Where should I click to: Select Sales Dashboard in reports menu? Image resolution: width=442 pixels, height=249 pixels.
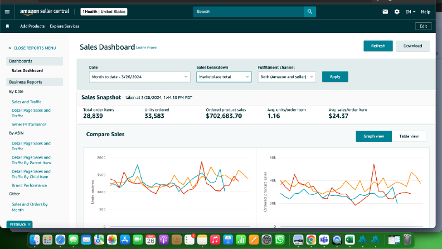coord(27,70)
